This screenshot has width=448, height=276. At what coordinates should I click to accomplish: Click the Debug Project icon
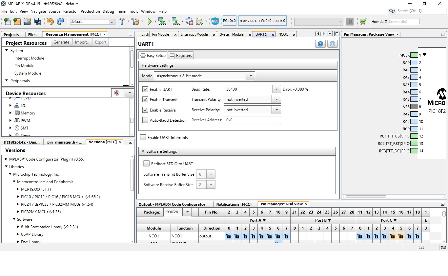tap(199, 22)
